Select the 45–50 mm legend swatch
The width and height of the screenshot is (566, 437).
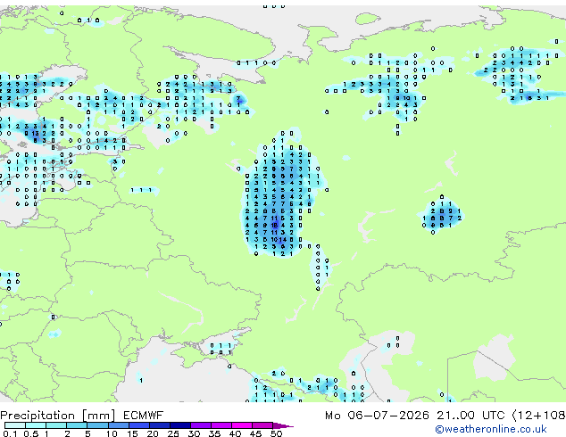[x=262, y=425]
